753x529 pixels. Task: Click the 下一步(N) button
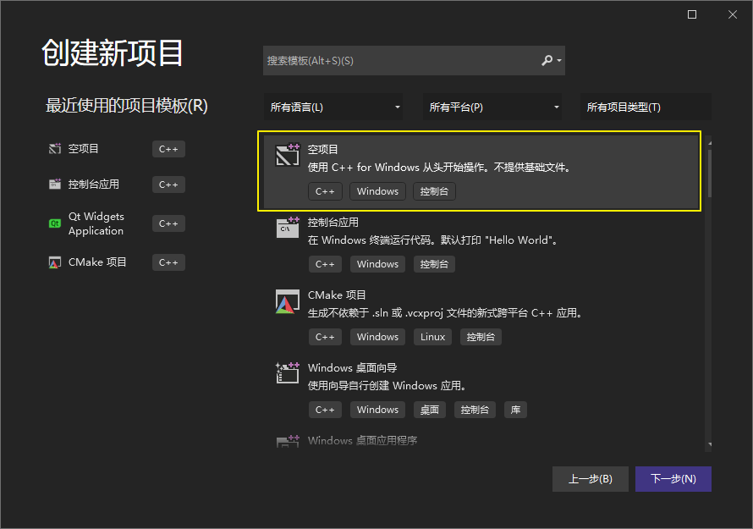click(673, 478)
